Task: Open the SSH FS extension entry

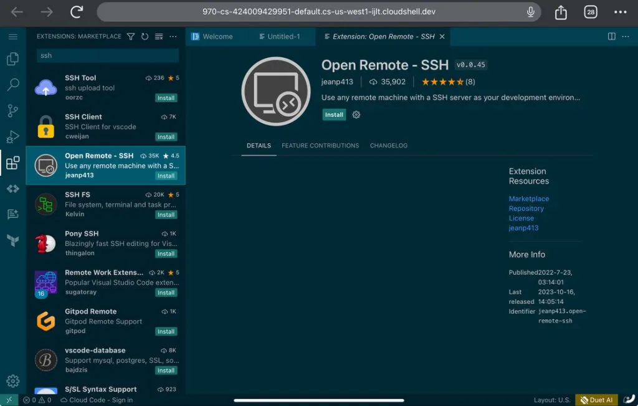Action: click(x=106, y=204)
